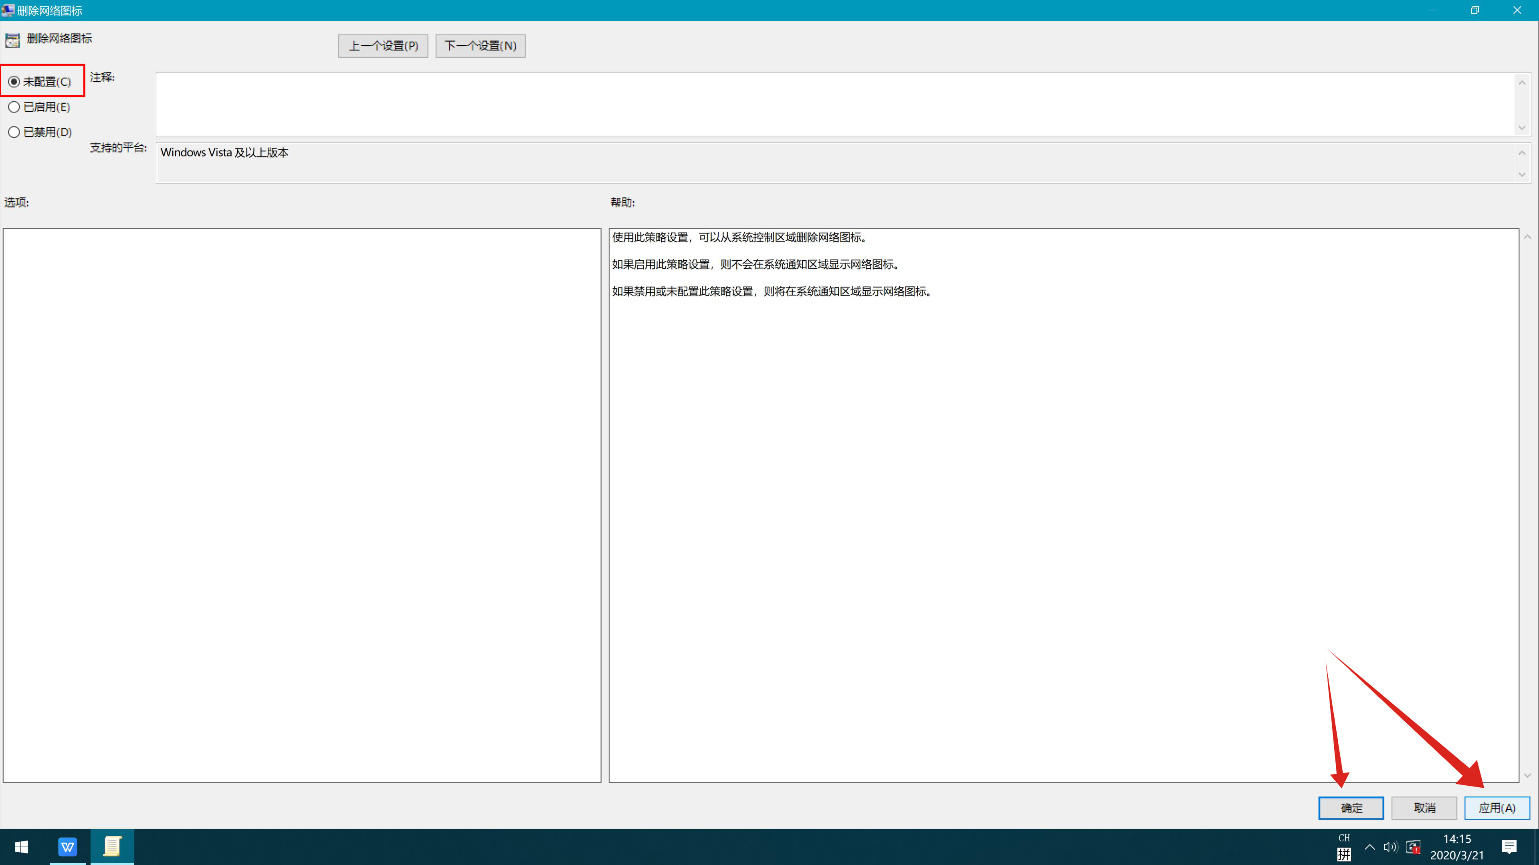This screenshot has width=1539, height=865.
Task: Restore down the window
Action: coord(1474,10)
